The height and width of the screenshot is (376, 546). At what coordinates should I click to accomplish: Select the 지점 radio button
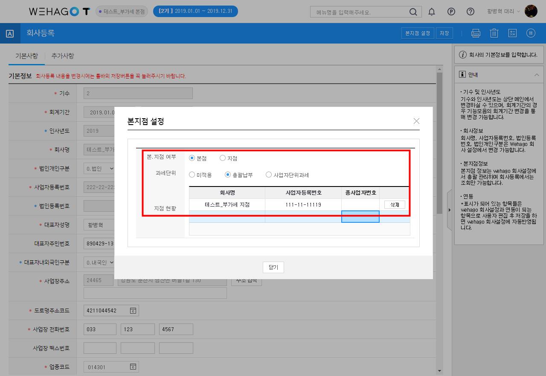coord(223,158)
